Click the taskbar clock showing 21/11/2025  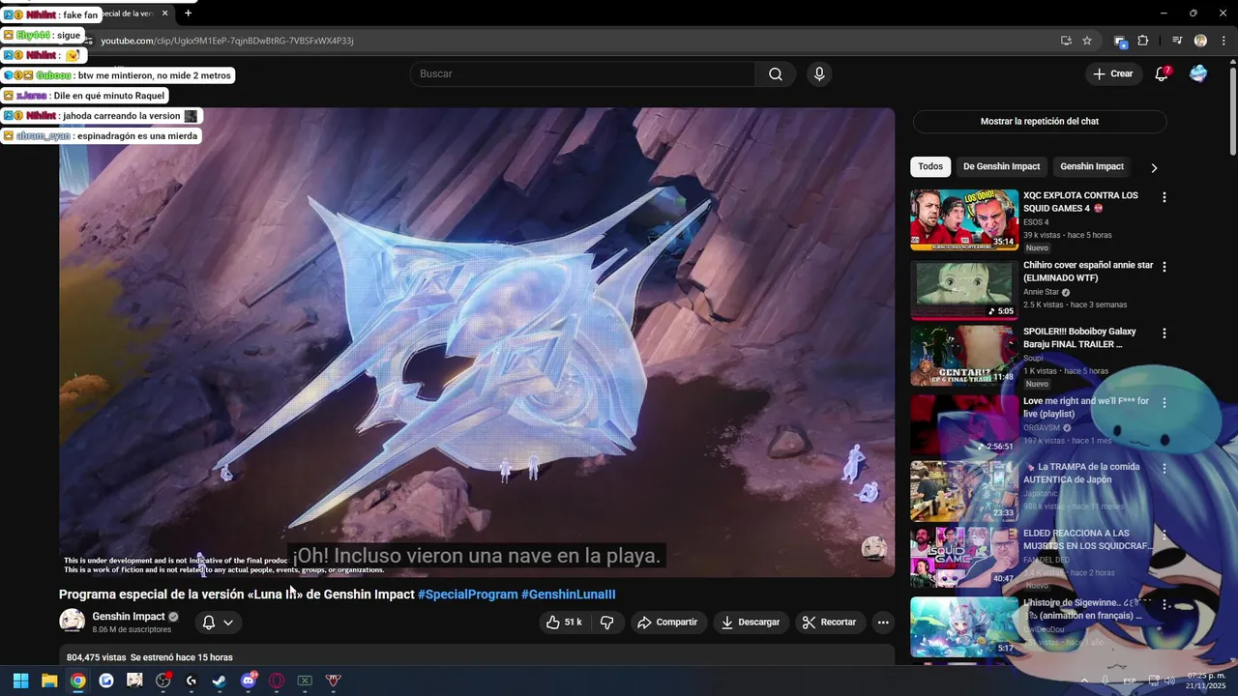tap(1206, 681)
